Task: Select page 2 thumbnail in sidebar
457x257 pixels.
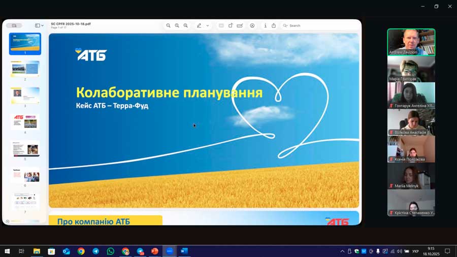Action: pyautogui.click(x=25, y=69)
